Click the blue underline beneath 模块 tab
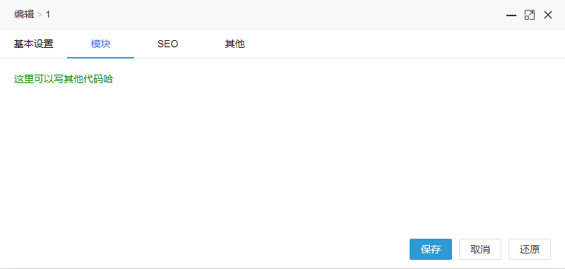This screenshot has width=565, height=269. (100, 58)
